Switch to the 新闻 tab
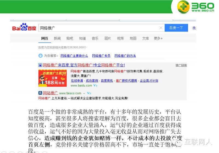Screen dimensions: 219x153 (57, 38)
